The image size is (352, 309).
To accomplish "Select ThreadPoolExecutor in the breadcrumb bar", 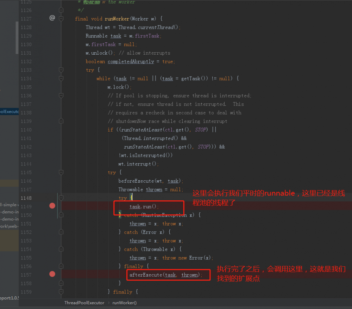I will 84,303.
